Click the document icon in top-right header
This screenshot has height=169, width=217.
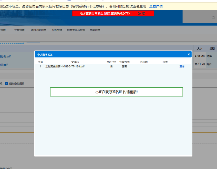click(x=213, y=17)
